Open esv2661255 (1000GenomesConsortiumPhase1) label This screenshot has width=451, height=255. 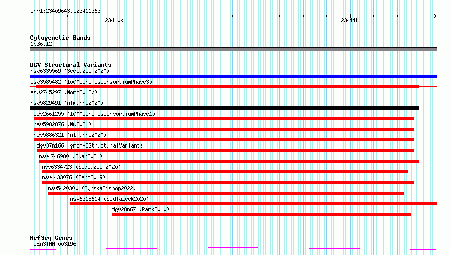click(94, 114)
